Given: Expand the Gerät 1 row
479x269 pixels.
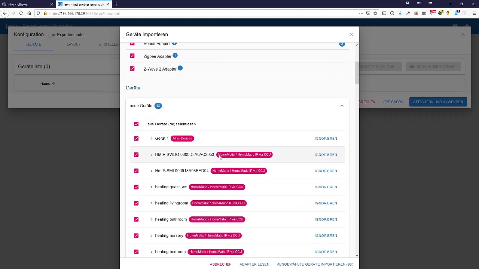Looking at the screenshot, I should (x=151, y=139).
